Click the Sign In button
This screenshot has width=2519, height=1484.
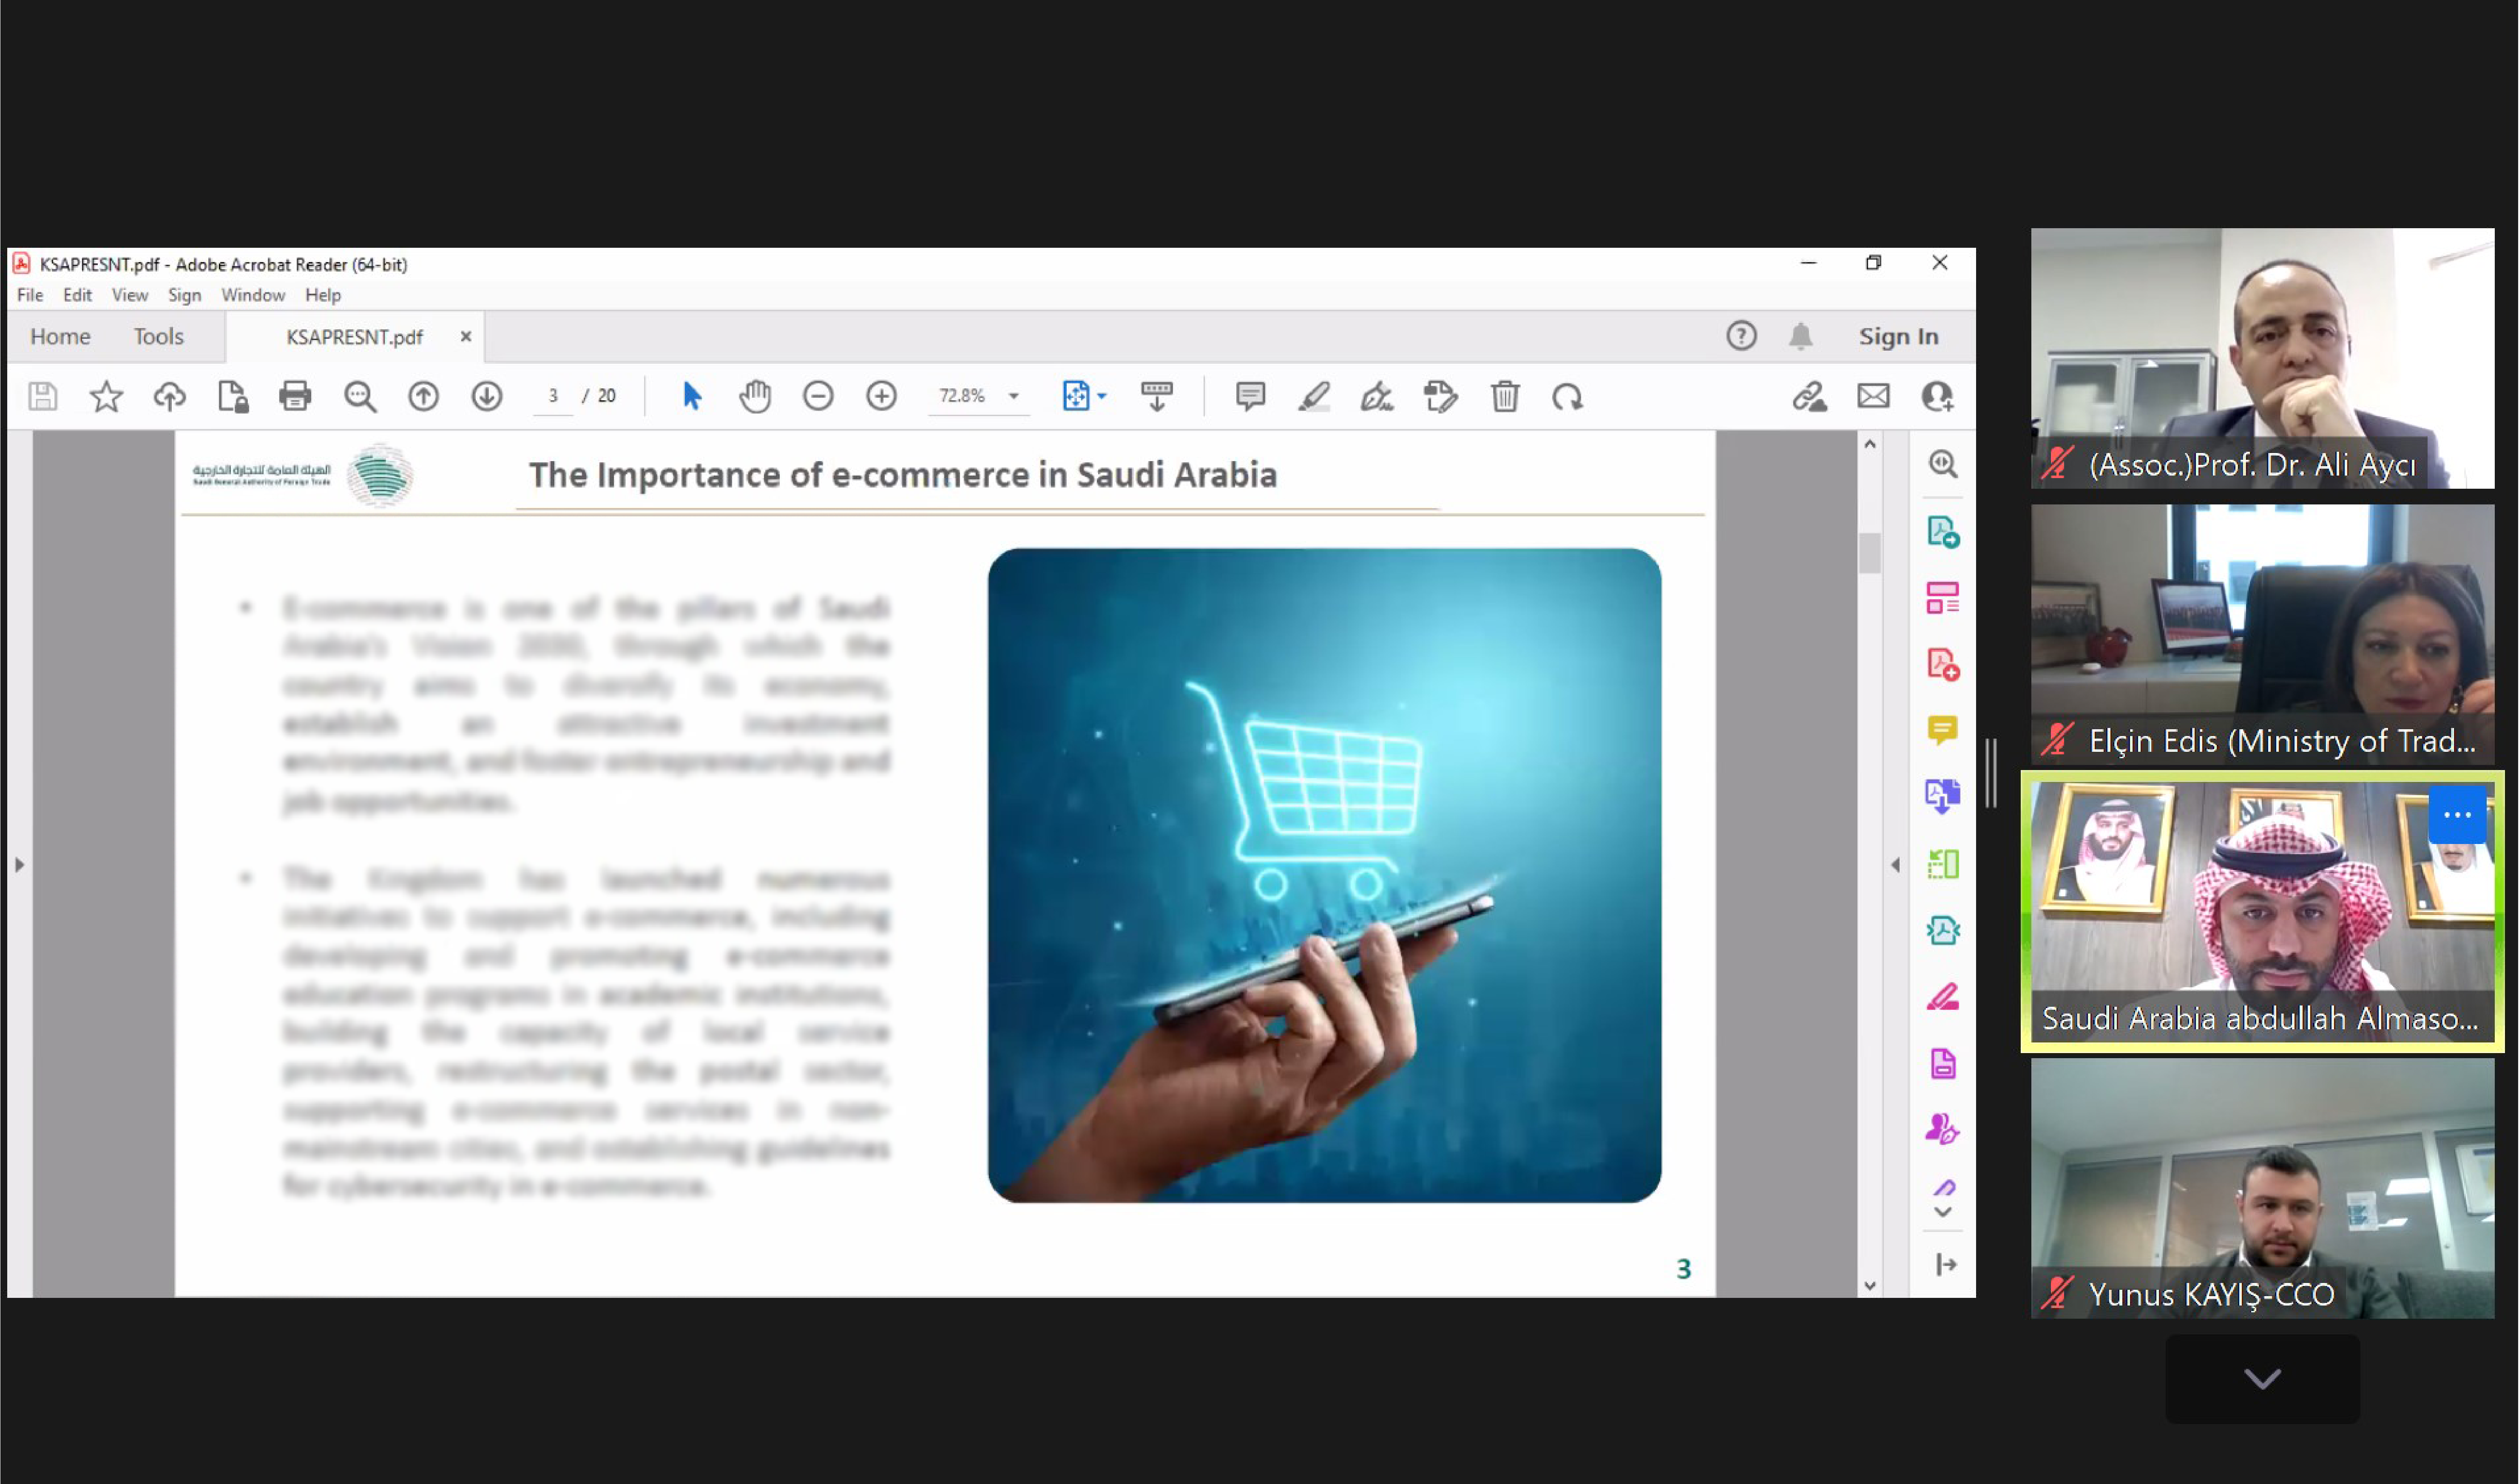coord(1899,336)
